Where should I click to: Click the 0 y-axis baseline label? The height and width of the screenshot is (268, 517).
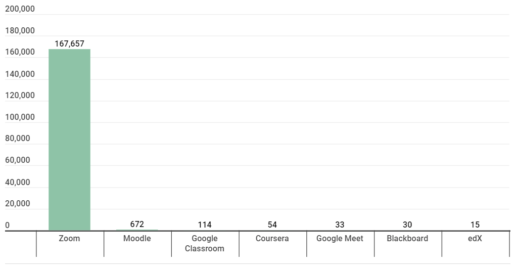7,226
